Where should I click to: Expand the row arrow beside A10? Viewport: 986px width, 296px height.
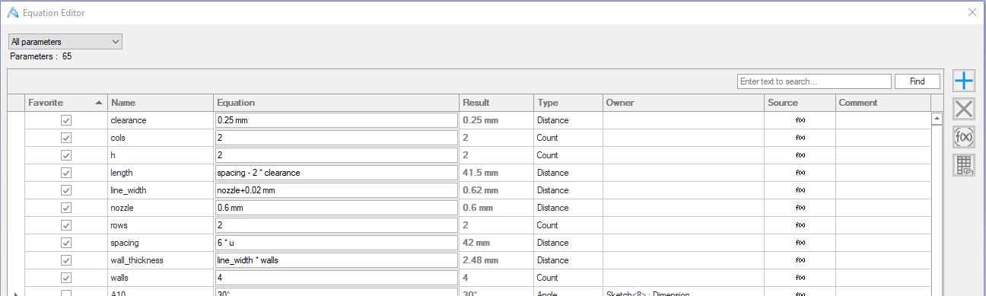coord(16,293)
